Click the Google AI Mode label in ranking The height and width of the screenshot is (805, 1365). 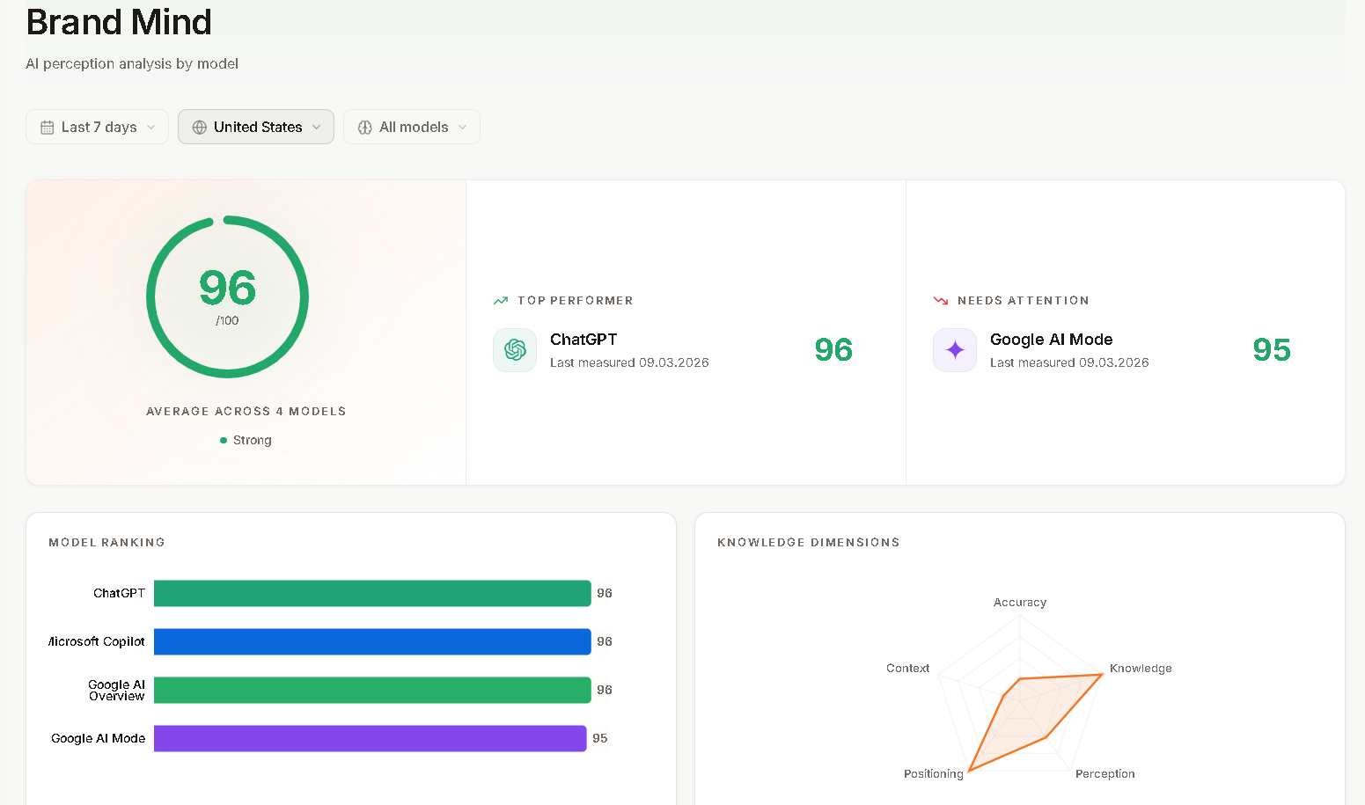pos(98,739)
